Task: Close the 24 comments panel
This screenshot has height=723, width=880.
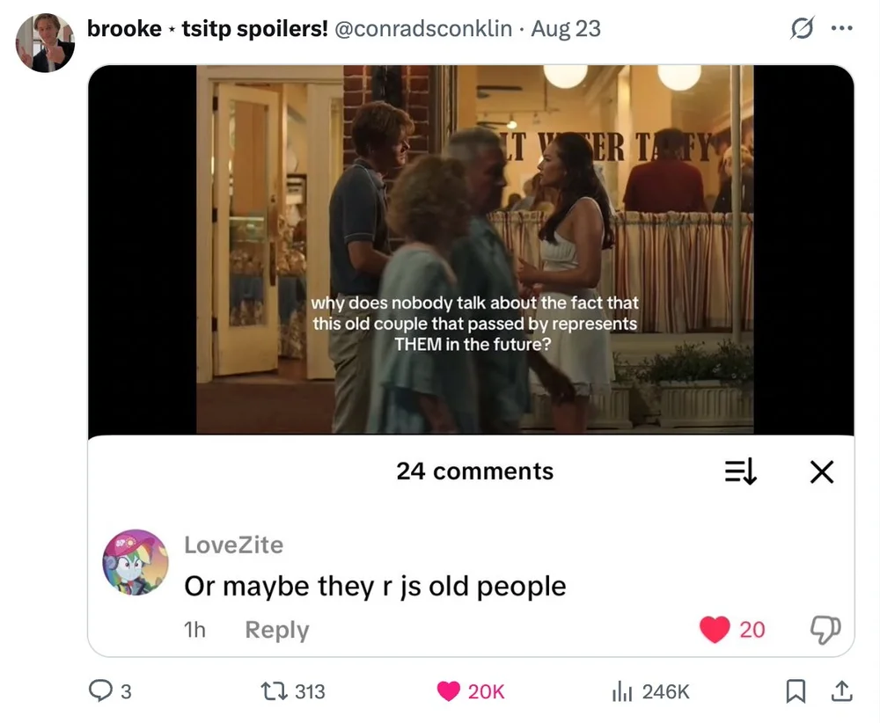Action: pyautogui.click(x=822, y=471)
